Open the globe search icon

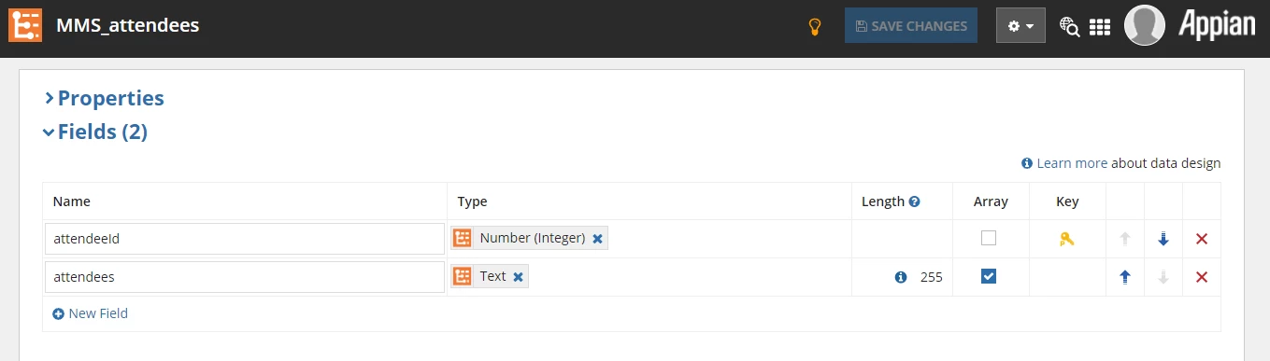pyautogui.click(x=1069, y=26)
